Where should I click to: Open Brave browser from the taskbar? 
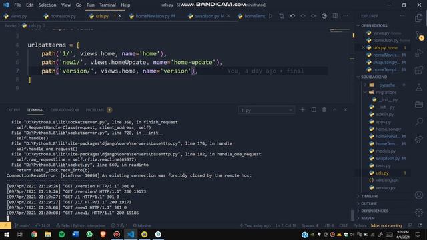[103, 234]
